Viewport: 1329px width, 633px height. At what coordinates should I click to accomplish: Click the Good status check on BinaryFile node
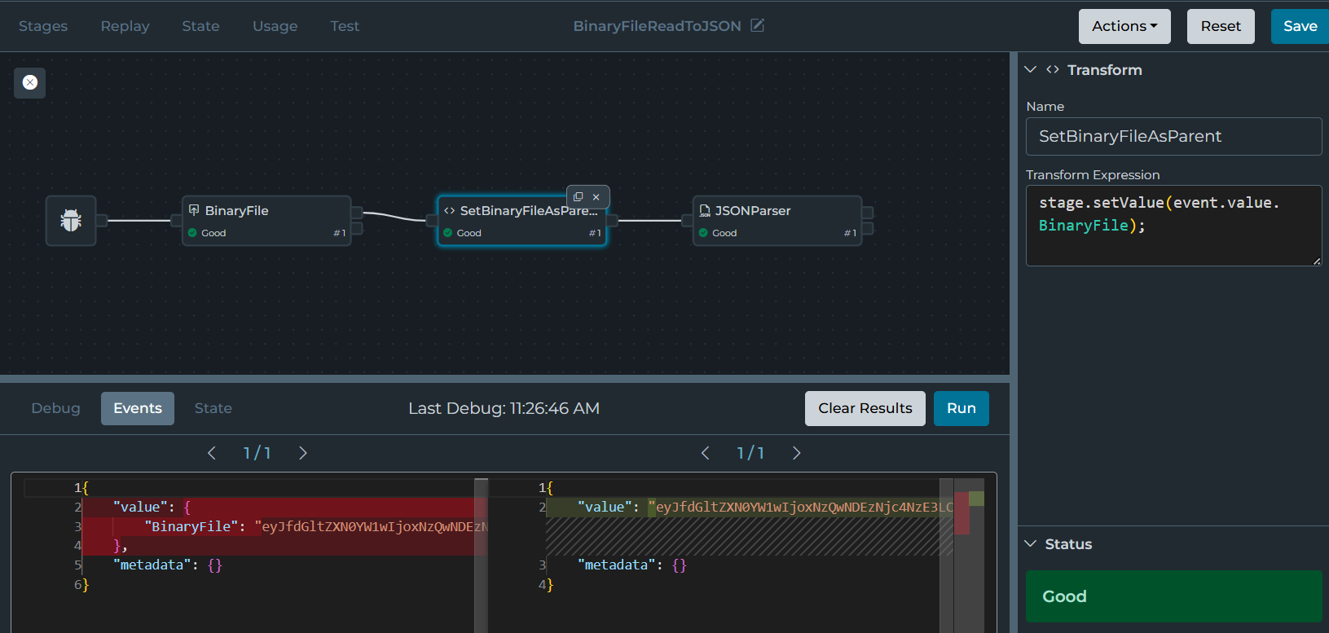[192, 233]
